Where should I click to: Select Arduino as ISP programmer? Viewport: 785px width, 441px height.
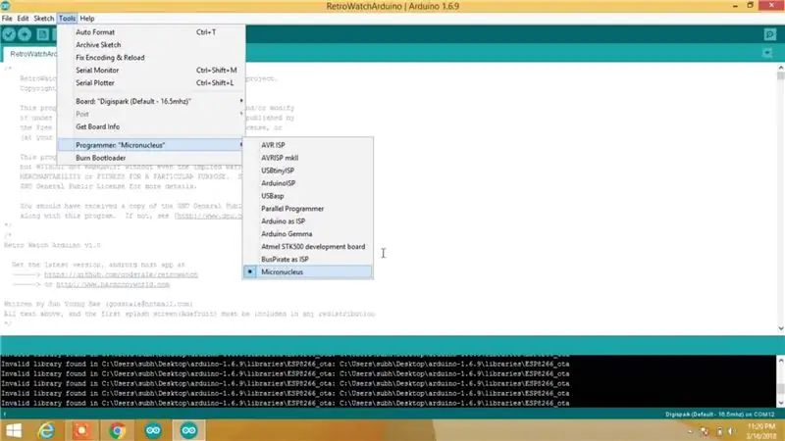(x=307, y=221)
